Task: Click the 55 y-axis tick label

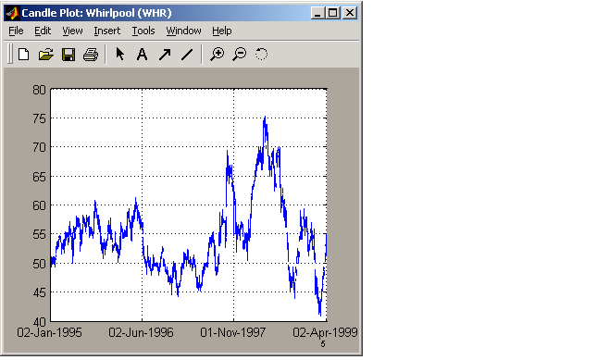Action: [x=39, y=234]
